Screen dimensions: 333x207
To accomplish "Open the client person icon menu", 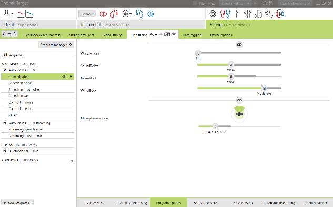I will 8,14.
